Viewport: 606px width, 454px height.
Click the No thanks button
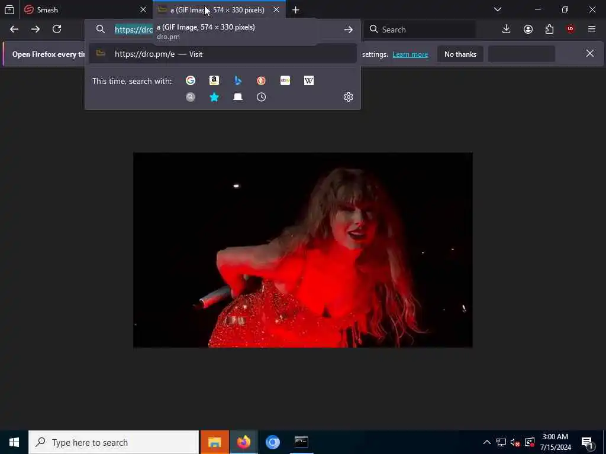coord(460,54)
